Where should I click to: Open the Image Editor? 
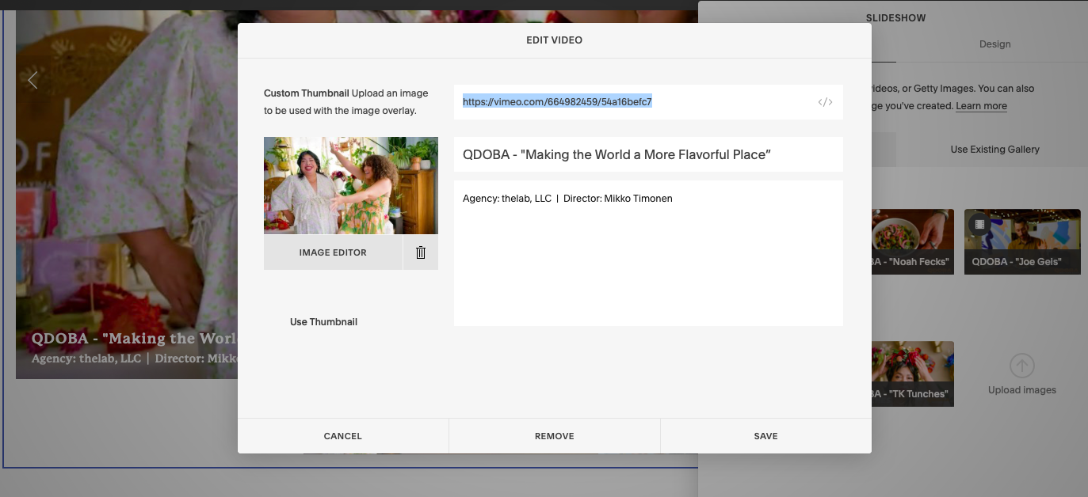(x=333, y=252)
